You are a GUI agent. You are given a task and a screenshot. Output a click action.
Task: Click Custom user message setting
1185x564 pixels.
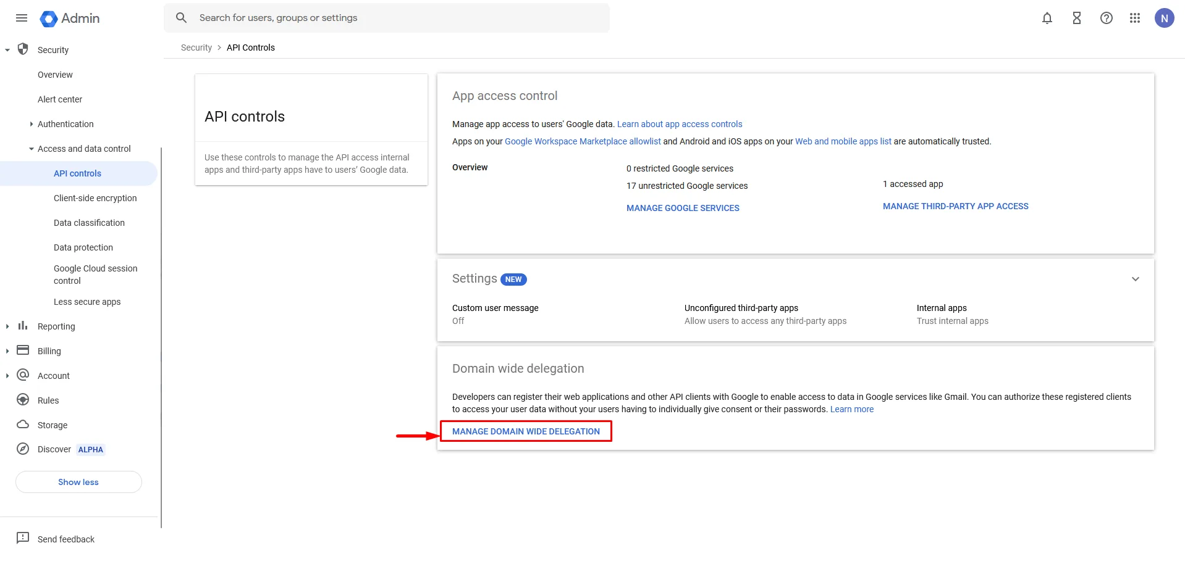point(496,314)
